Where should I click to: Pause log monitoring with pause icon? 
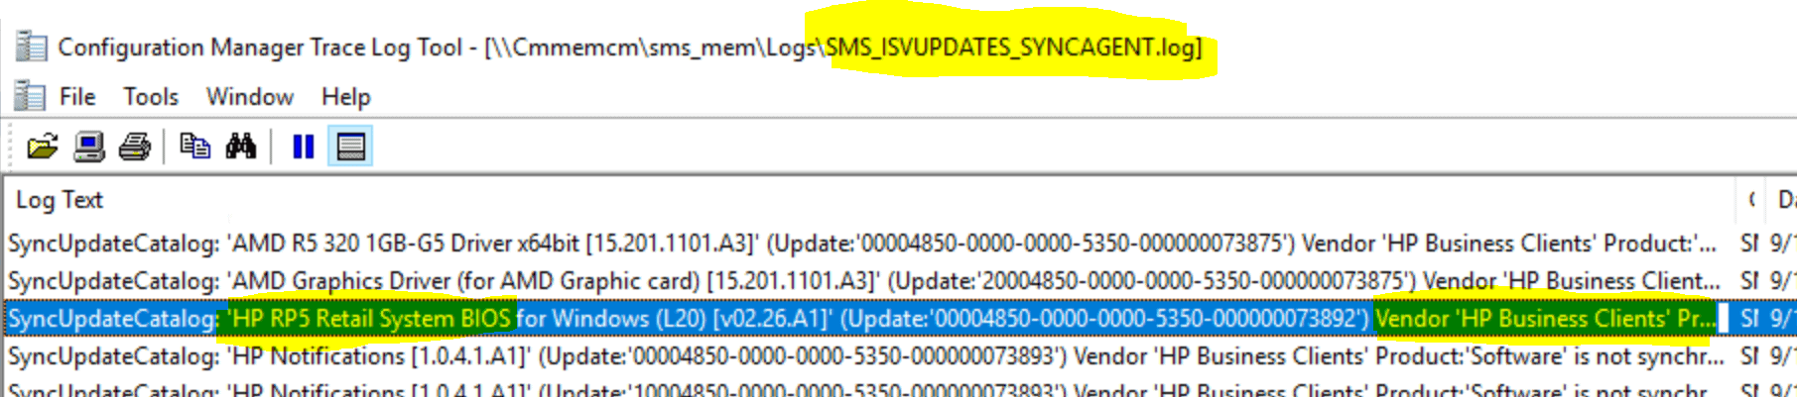(304, 148)
